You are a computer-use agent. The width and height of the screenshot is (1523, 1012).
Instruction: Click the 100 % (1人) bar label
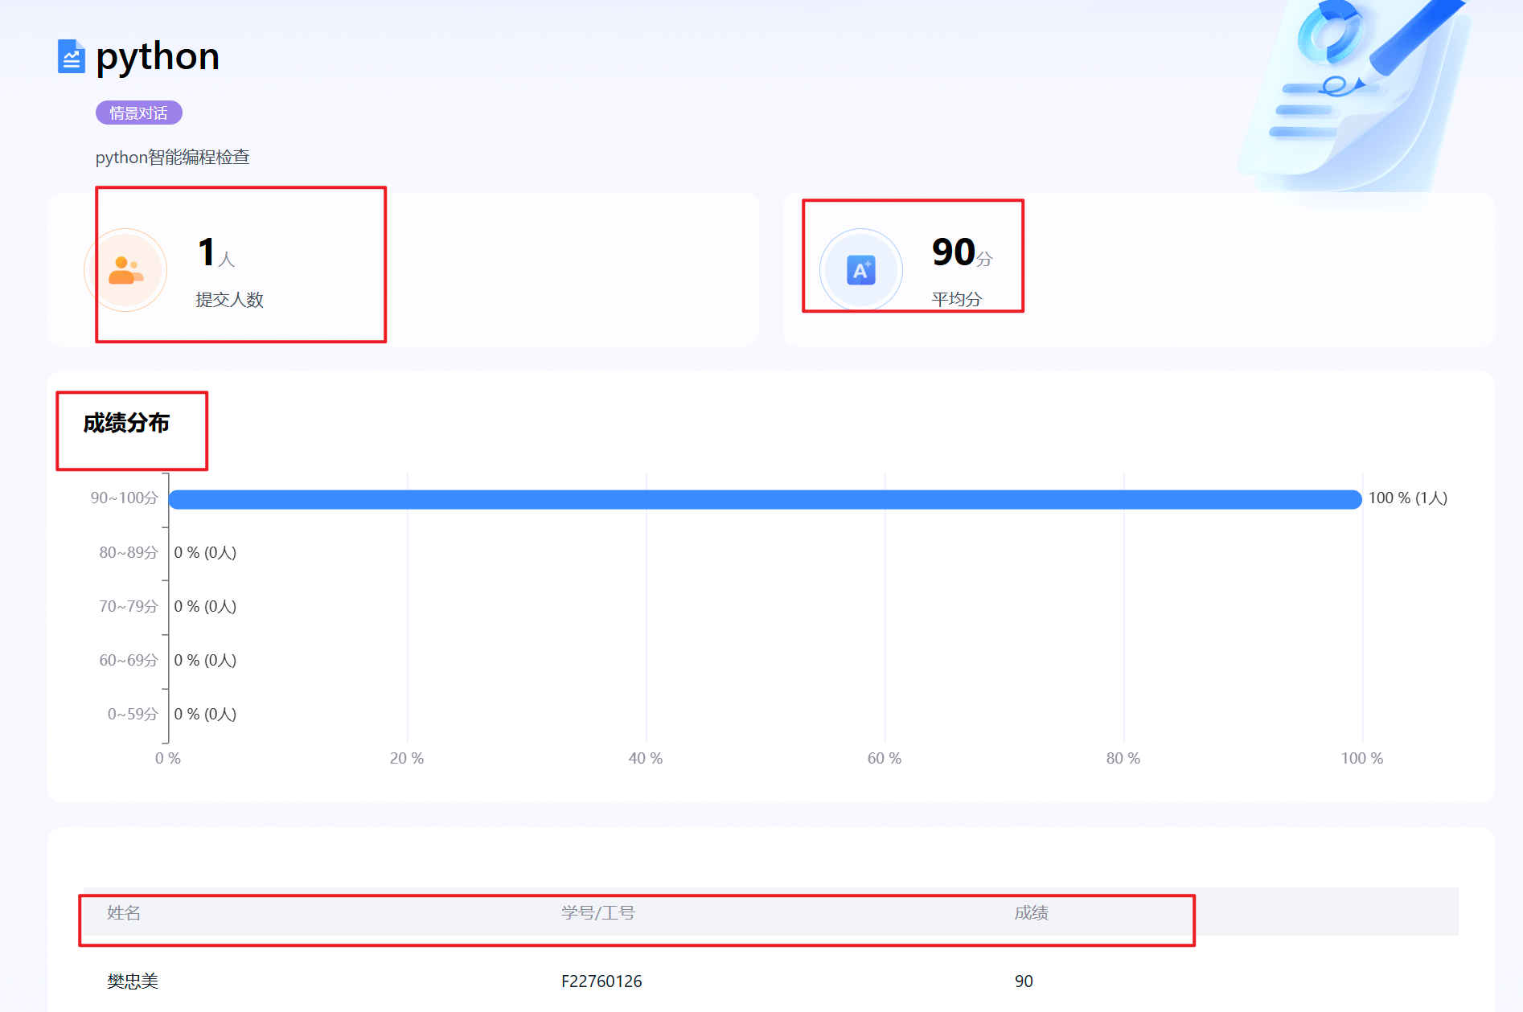pyautogui.click(x=1407, y=498)
